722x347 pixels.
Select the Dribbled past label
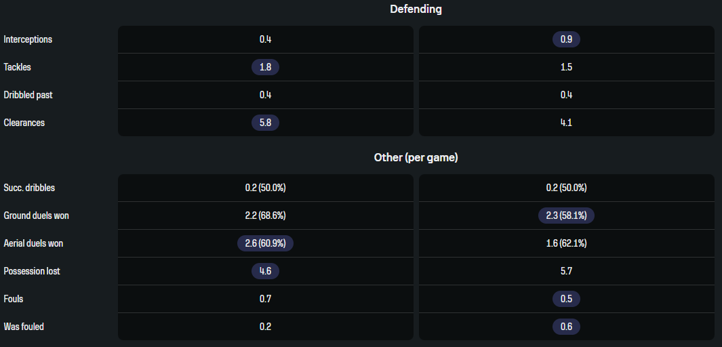tap(28, 95)
